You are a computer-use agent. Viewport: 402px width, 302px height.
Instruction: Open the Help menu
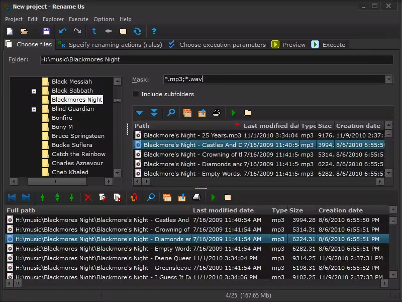[125, 19]
